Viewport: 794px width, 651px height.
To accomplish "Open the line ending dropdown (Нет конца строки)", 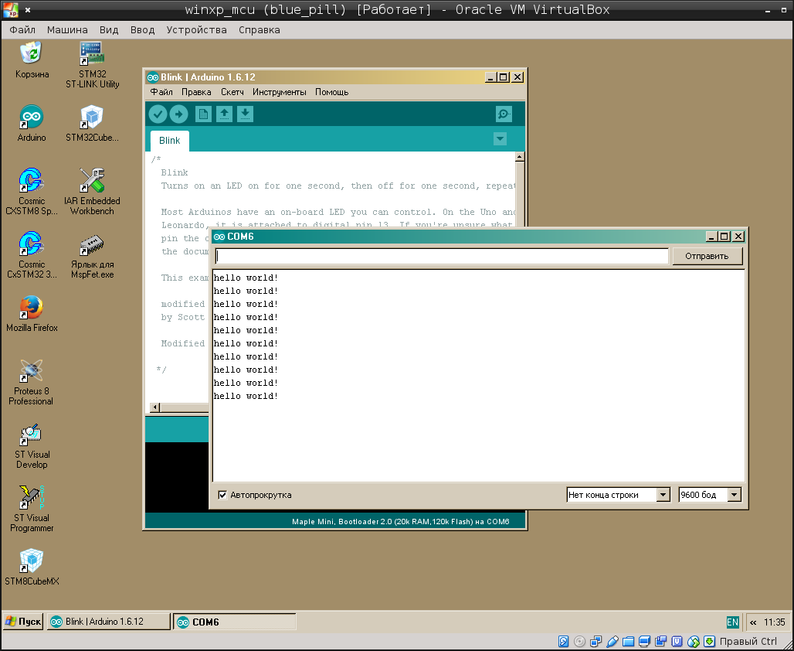I will [x=619, y=495].
